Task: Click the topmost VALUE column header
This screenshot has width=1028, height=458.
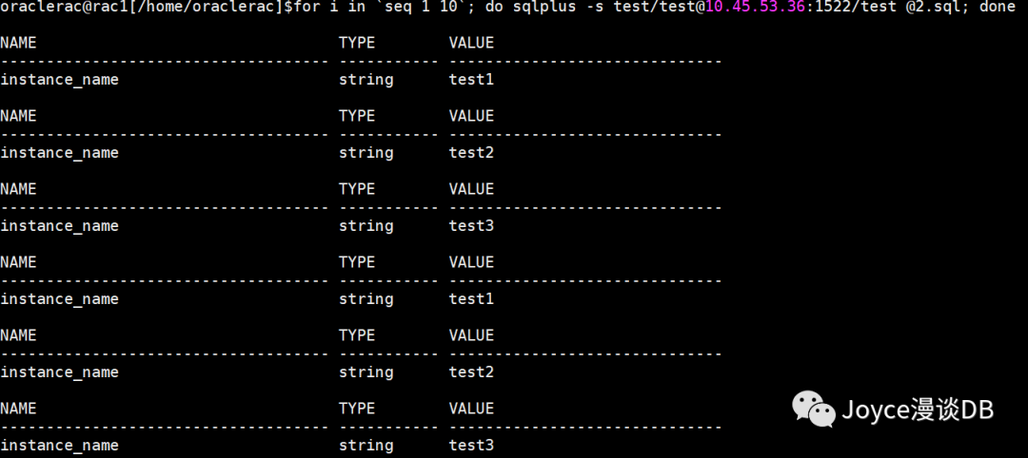Action: 471,43
